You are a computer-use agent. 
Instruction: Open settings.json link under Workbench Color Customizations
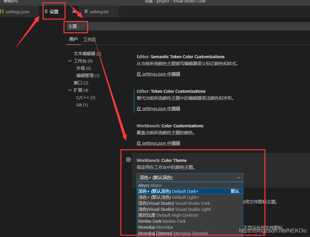pos(158,143)
